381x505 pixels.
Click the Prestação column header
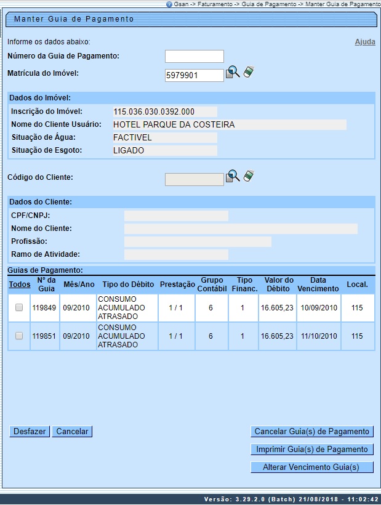click(177, 285)
